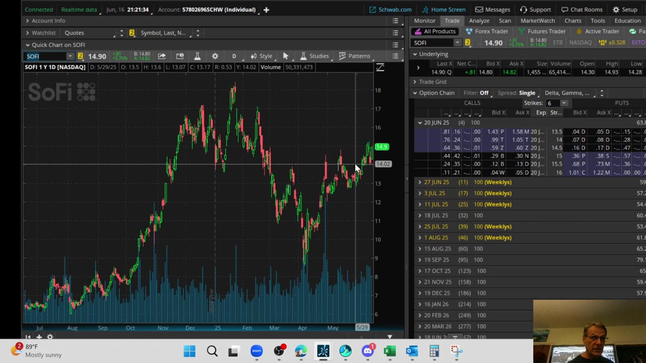Open the Windows Start menu
This screenshot has height=363, width=646.
tap(190, 351)
